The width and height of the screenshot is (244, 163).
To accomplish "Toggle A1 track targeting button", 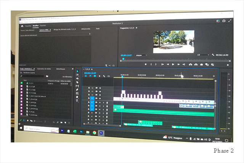I will (92, 102).
